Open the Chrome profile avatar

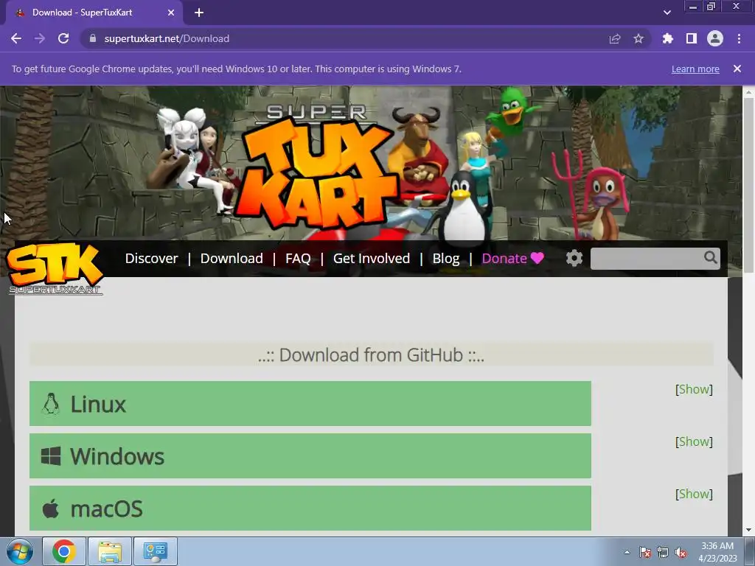point(715,38)
